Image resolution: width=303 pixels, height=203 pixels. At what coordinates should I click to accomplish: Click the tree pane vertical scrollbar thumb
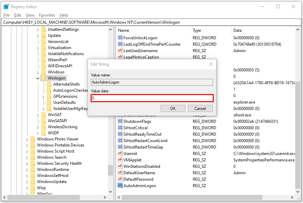(x=111, y=170)
